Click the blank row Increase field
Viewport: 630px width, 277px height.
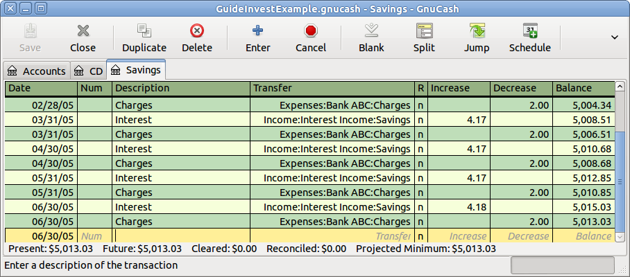(459, 236)
